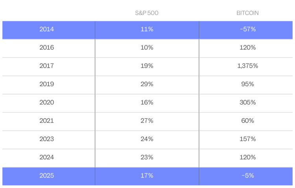Select the 2021 year cell
Screen dimensions: 295x188
[47, 121]
